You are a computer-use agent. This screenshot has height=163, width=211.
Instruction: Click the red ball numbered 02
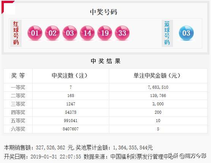click(52, 33)
